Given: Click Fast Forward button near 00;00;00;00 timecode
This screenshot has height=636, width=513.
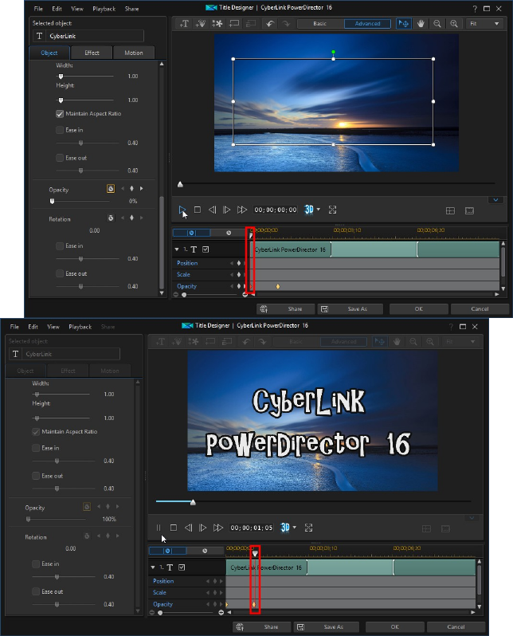Looking at the screenshot, I should click(242, 210).
